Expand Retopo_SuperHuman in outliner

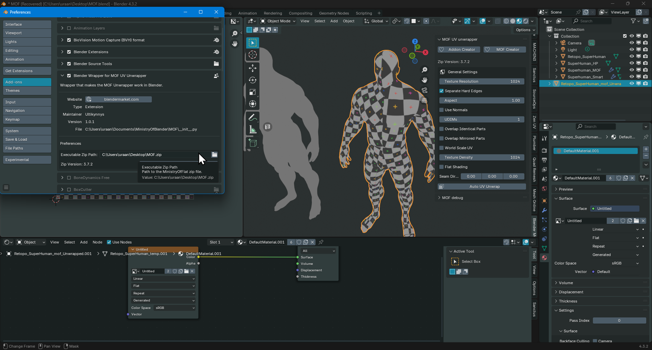556,57
